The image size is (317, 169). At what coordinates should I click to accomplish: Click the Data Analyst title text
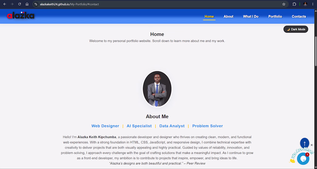tap(172, 126)
